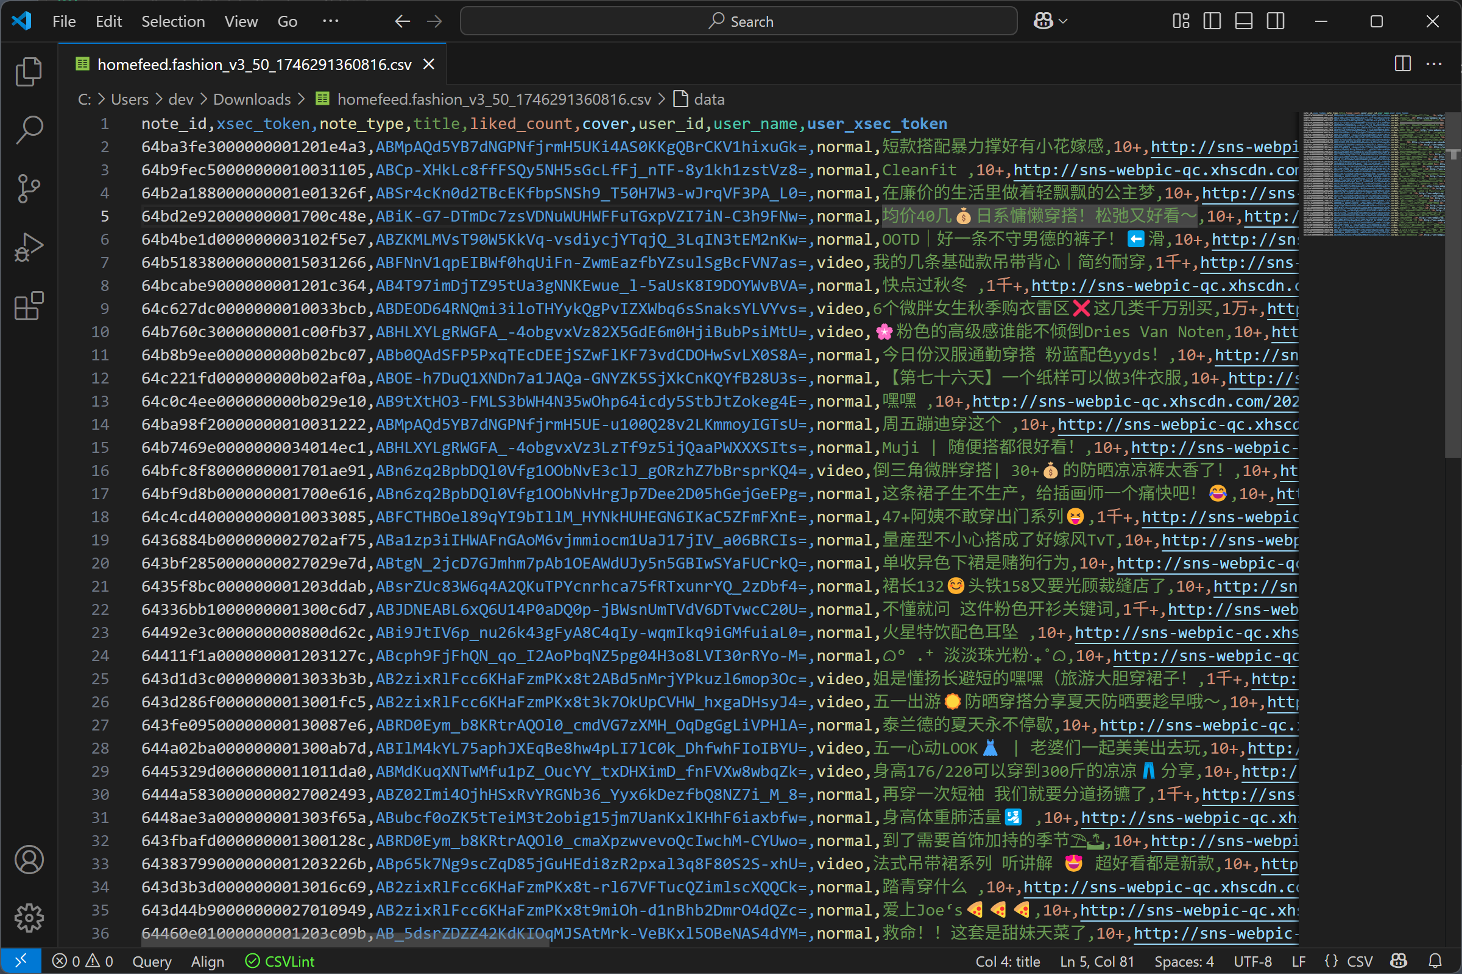Toggle the Primary Side Bar

[x=1212, y=21]
